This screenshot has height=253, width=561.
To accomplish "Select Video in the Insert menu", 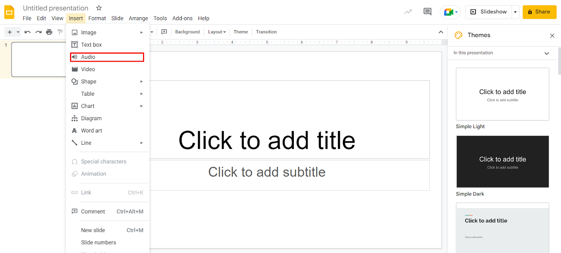I will pyautogui.click(x=108, y=69).
